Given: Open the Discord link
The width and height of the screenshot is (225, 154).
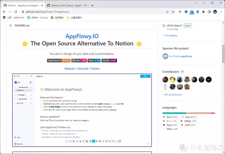Looking at the screenshot, I should (82, 69).
